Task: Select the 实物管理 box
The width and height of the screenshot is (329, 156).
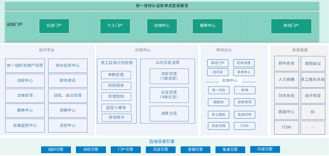Action: pos(244,102)
